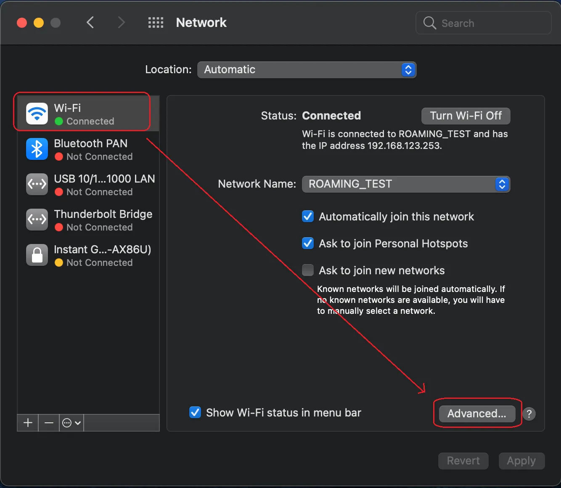Disable Ask to join Personal Hotspots
Screen dimensions: 561x488
(307, 243)
